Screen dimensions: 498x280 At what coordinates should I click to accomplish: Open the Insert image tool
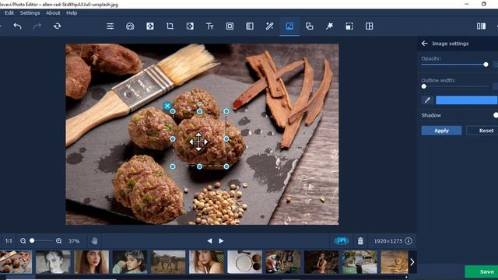coord(289,26)
